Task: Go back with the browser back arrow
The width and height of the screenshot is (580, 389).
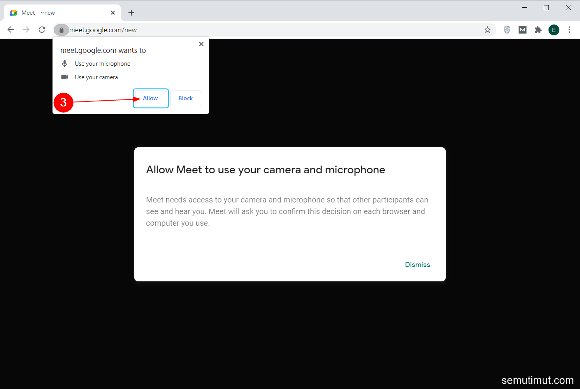Action: (x=11, y=30)
